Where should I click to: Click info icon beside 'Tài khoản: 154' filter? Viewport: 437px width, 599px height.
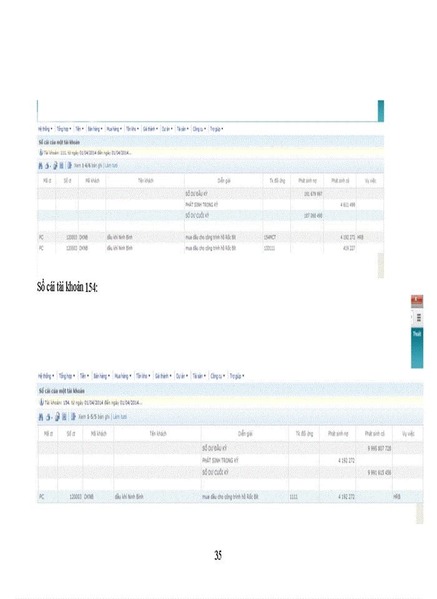click(41, 402)
